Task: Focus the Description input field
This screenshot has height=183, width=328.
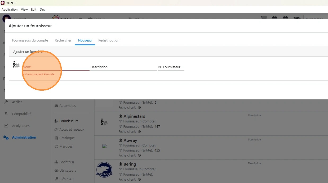Action: pyautogui.click(x=124, y=67)
